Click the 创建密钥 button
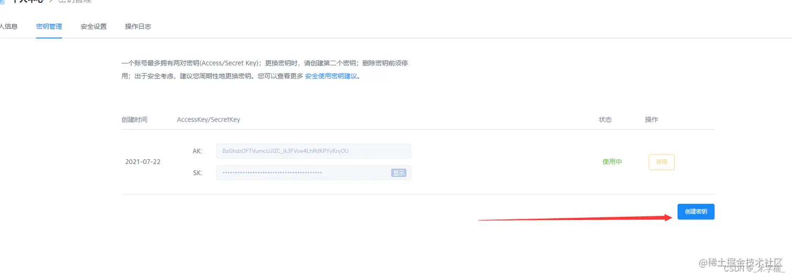The height and width of the screenshot is (277, 792). coord(696,212)
